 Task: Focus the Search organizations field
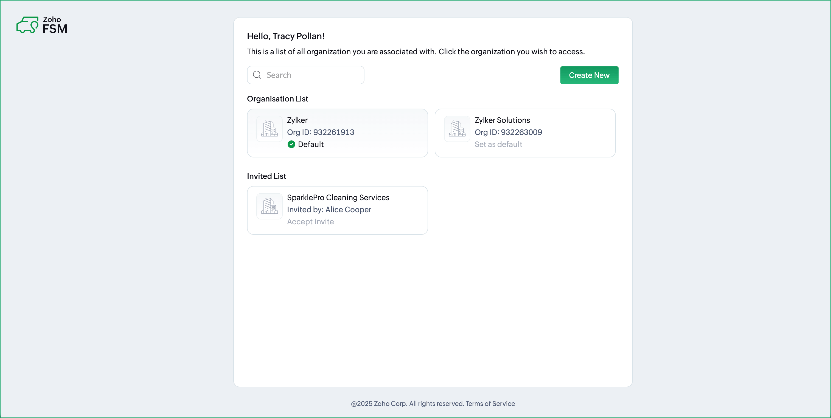coord(305,75)
